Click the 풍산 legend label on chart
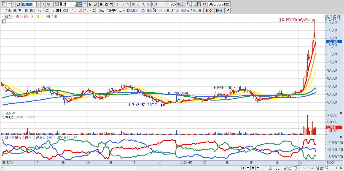 click(x=9, y=17)
